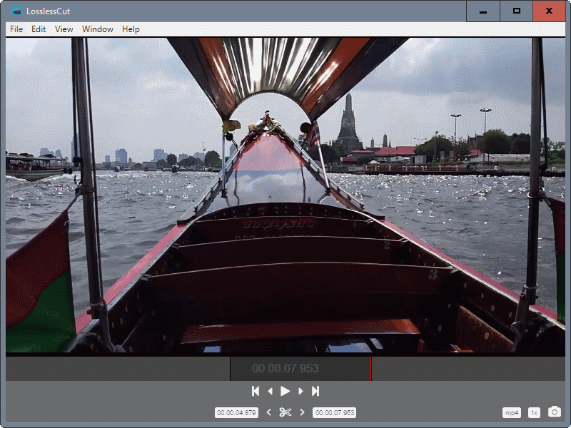Image resolution: width=571 pixels, height=428 pixels.
Task: Open the Edit menu
Action: click(x=39, y=29)
